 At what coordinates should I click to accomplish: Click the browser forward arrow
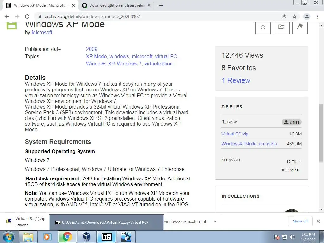click(x=17, y=16)
